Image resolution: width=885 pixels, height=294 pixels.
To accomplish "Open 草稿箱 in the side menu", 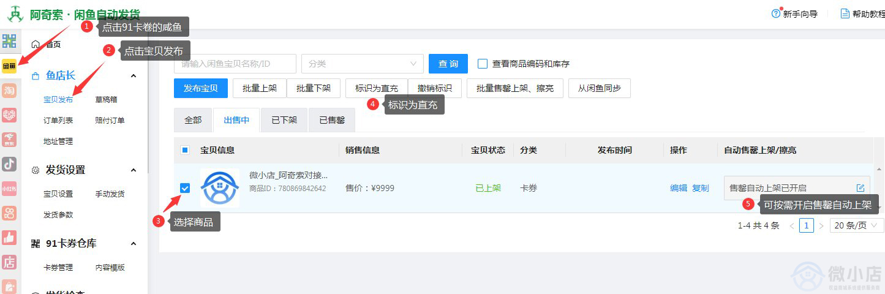I will click(x=106, y=99).
